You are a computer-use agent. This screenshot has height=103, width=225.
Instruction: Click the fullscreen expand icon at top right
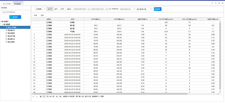coord(219,3)
